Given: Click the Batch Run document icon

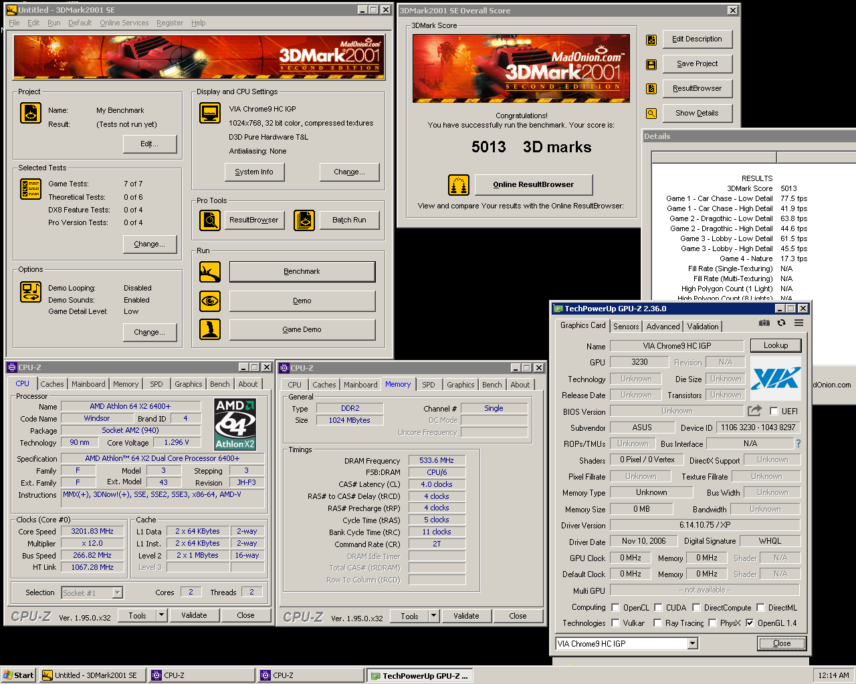Looking at the screenshot, I should click(x=304, y=220).
